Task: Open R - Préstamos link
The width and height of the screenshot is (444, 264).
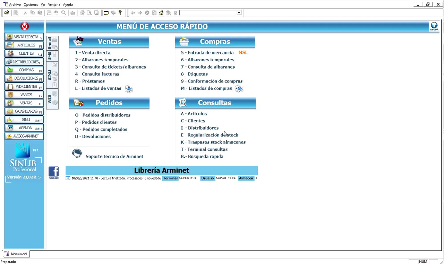Action: click(x=90, y=81)
